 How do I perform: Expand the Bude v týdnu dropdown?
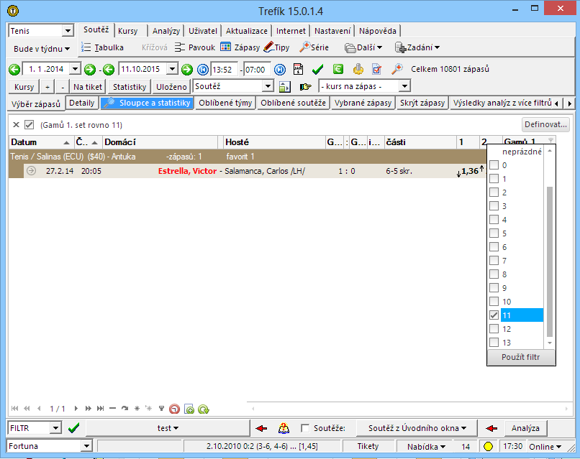point(42,49)
